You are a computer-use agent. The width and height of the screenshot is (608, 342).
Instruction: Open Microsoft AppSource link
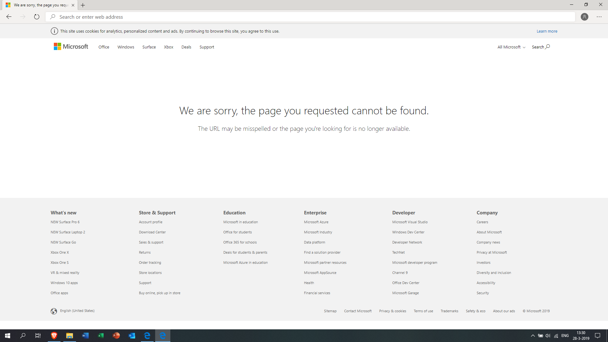click(x=320, y=273)
